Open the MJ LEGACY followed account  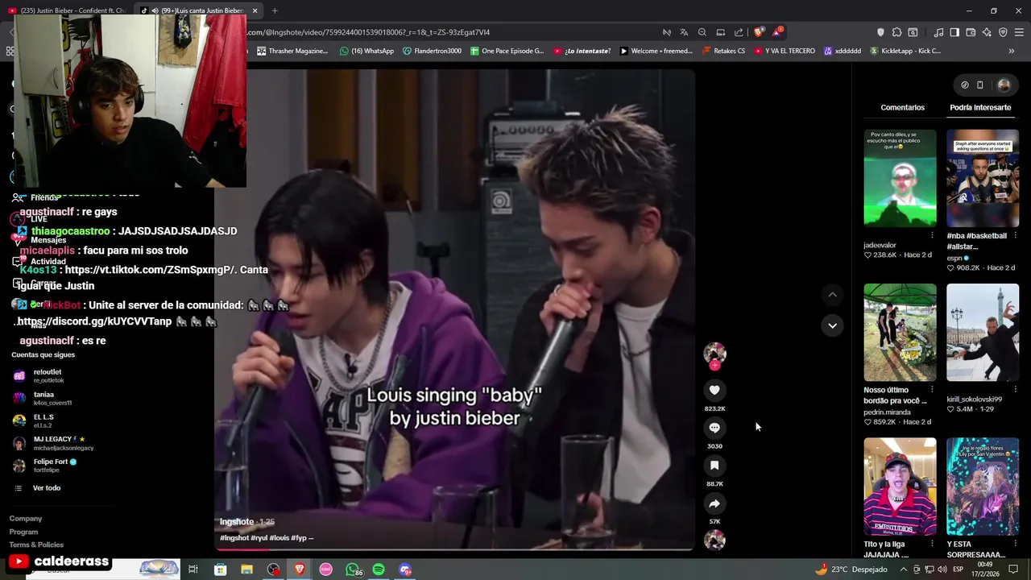pos(52,443)
